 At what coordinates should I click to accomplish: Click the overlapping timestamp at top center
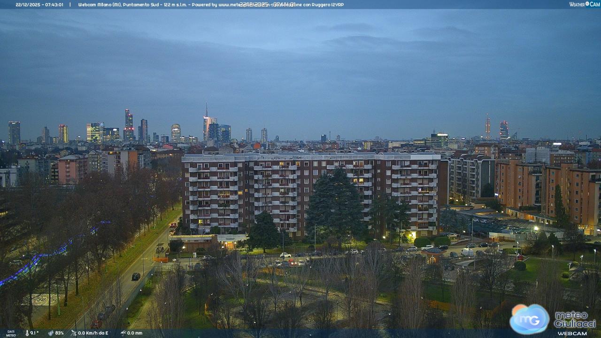point(268,5)
